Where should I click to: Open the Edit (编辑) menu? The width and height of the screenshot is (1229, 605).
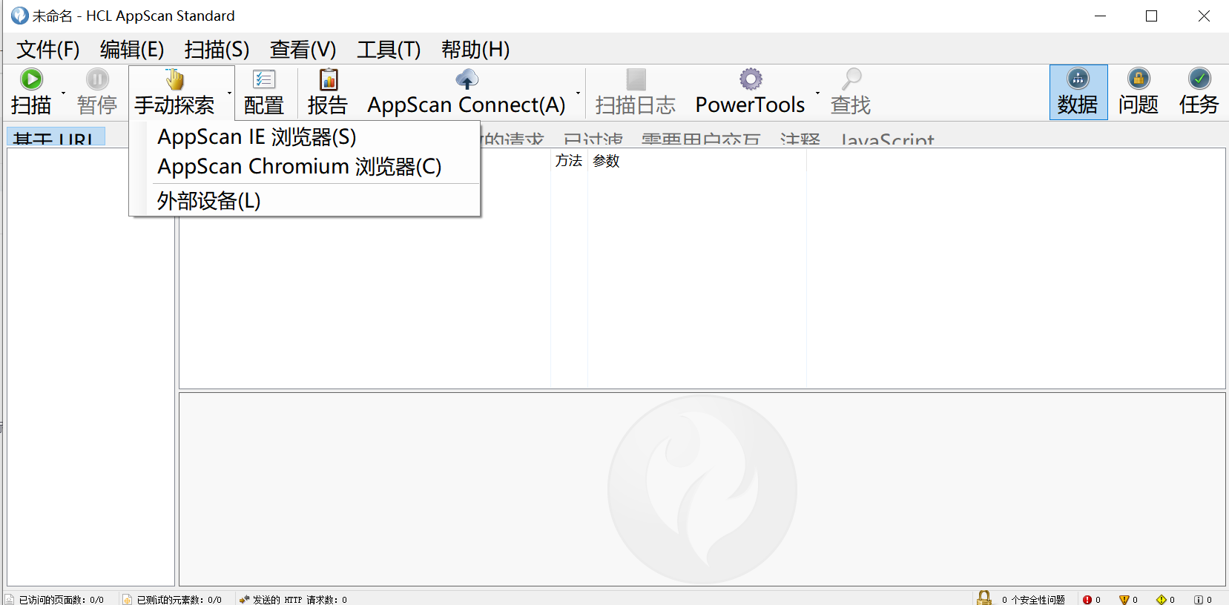(x=132, y=50)
